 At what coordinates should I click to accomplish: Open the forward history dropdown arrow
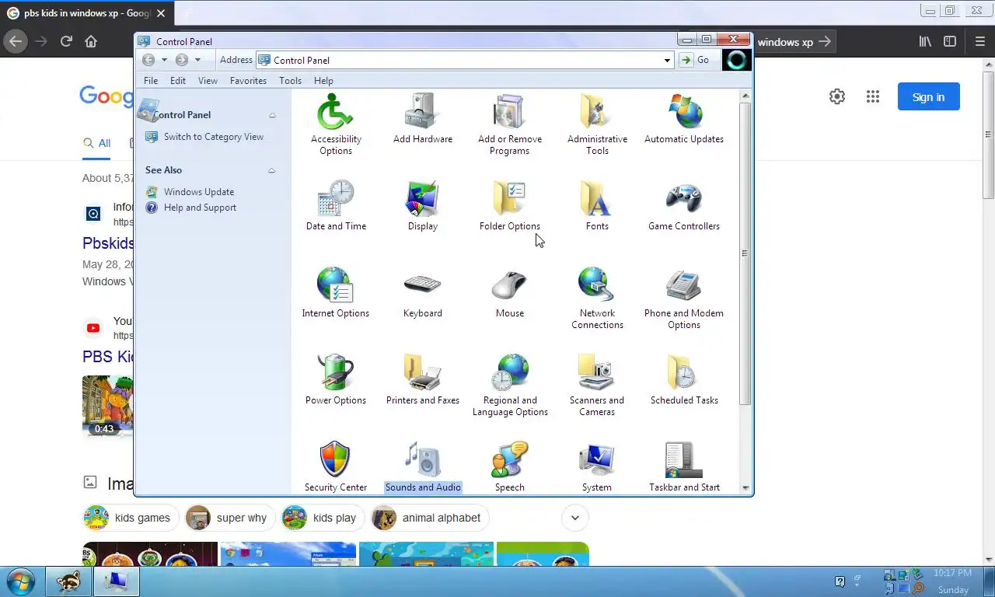coord(197,60)
